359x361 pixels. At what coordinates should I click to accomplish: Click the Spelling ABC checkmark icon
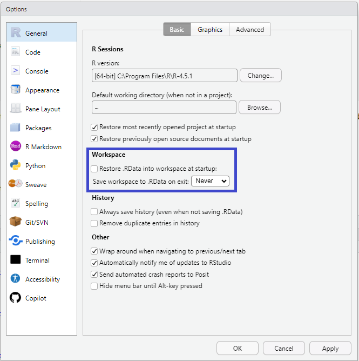coord(16,203)
